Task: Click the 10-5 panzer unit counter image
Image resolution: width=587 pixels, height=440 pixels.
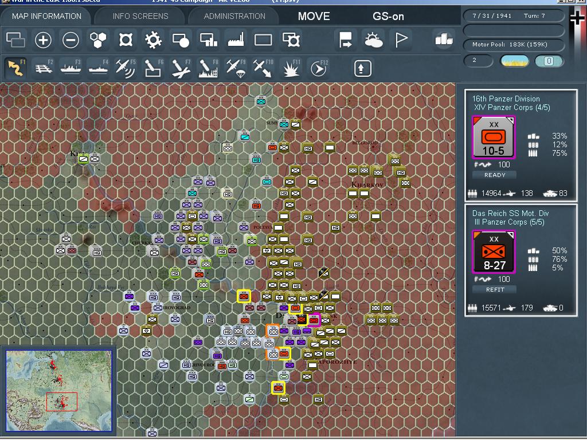Action: [x=494, y=137]
